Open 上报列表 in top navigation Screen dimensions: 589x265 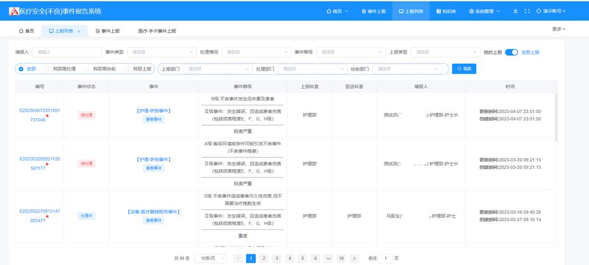(x=411, y=11)
